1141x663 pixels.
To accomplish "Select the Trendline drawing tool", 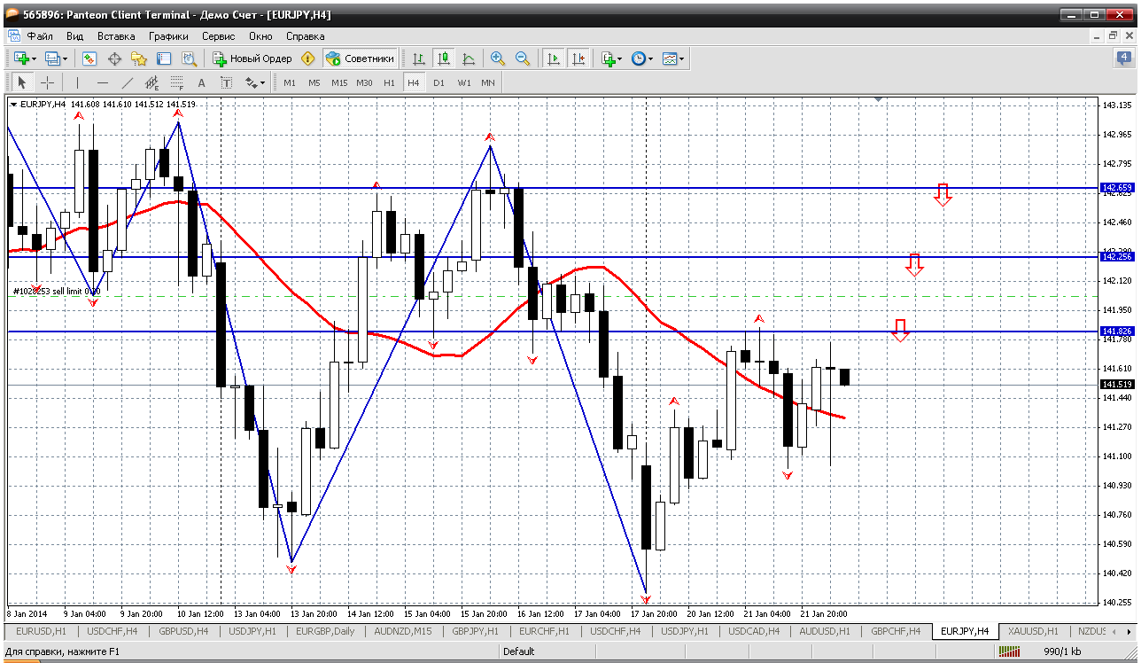I will 128,82.
